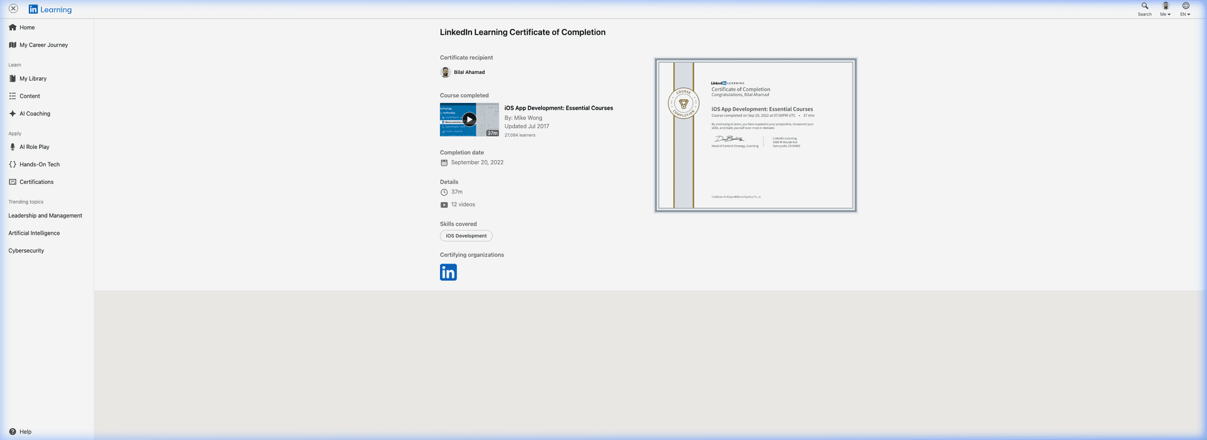Screen dimensions: 1207x440
Task: Click the 27,084 learners text
Action: (520, 135)
